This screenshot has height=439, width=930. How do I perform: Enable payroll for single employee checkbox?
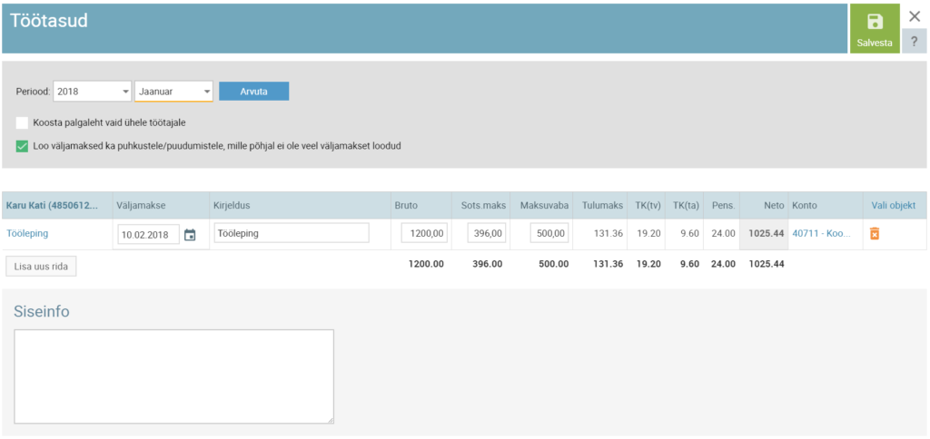[22, 122]
